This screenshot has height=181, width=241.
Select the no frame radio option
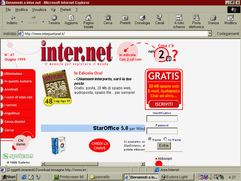(165, 139)
